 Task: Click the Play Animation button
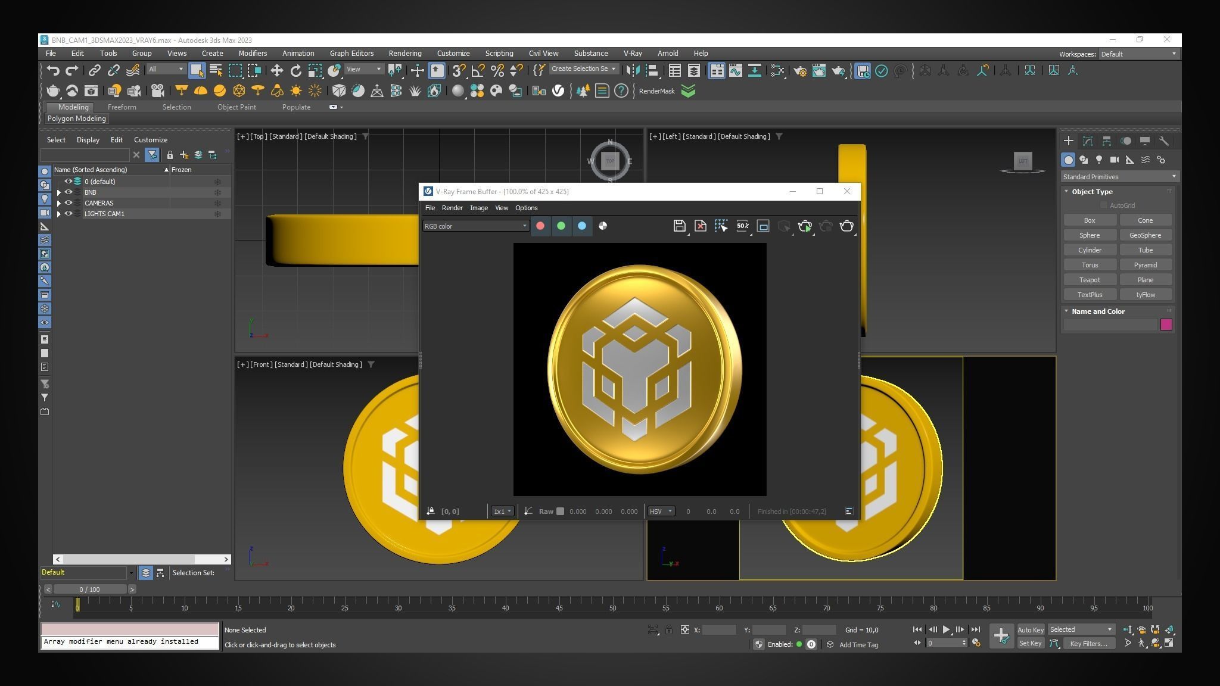(x=946, y=629)
